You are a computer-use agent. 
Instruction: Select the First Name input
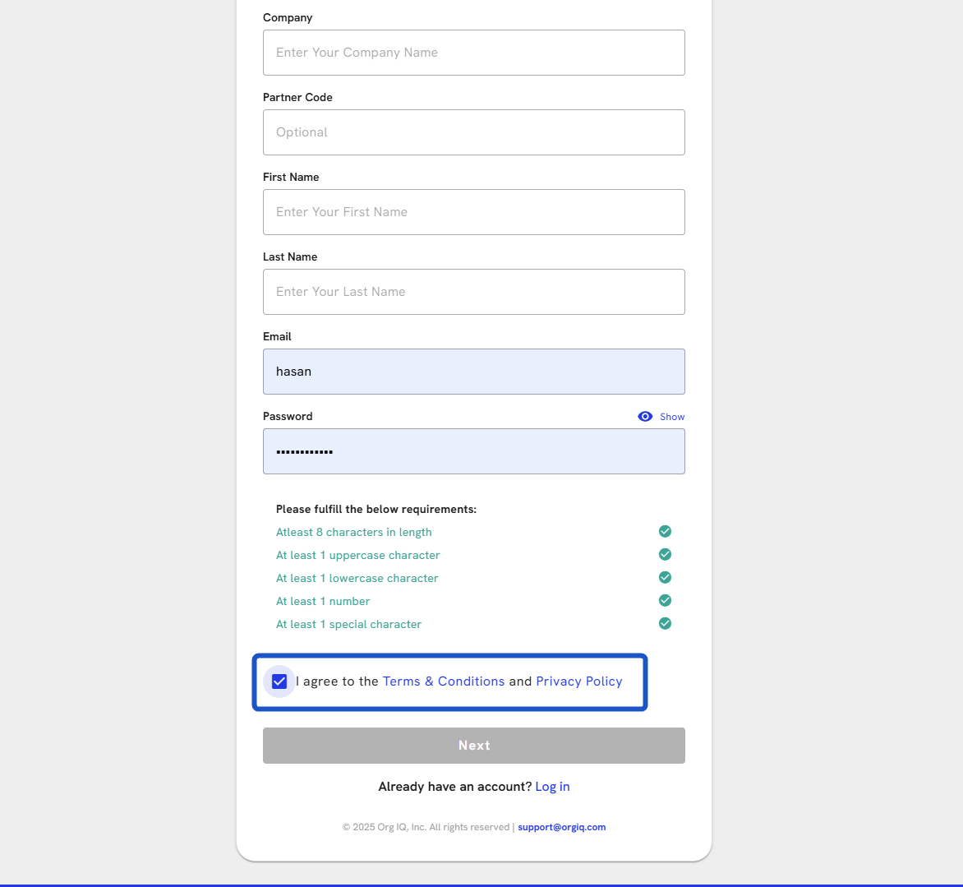click(x=473, y=212)
